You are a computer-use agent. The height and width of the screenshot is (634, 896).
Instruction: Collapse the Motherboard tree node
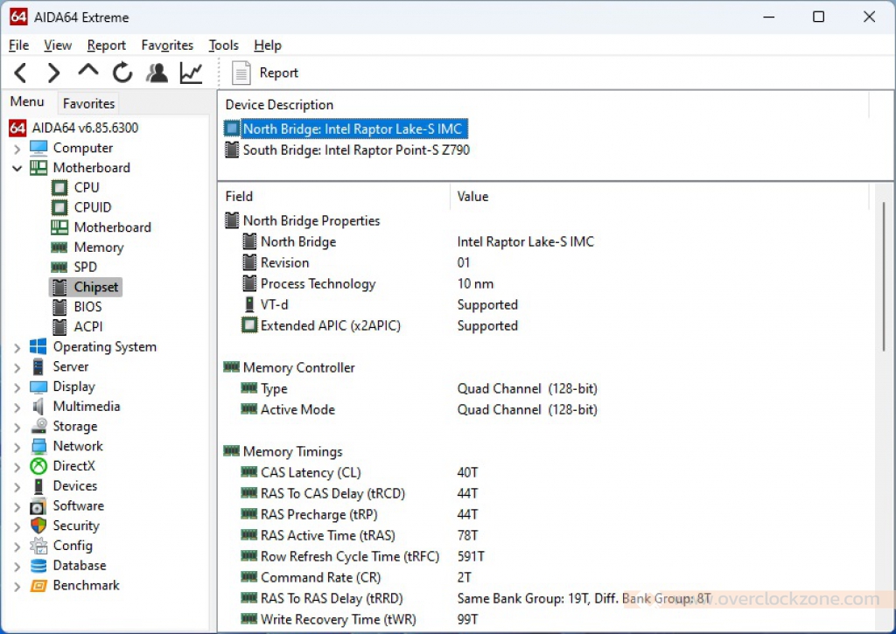tap(17, 168)
